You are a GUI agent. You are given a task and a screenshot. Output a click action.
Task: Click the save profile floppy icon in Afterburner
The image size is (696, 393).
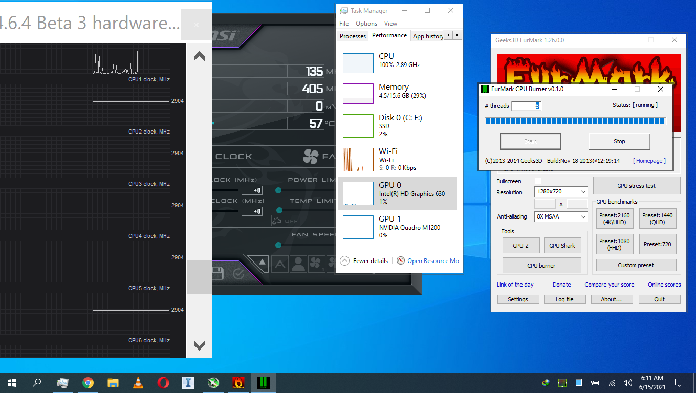[218, 272]
